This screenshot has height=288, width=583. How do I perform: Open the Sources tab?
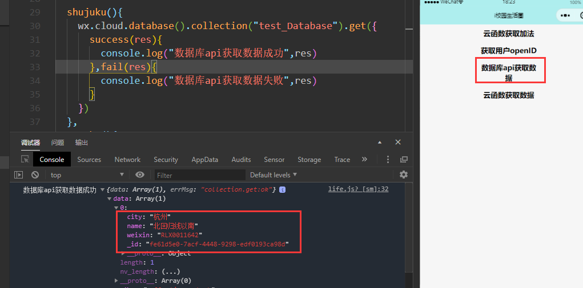coord(89,160)
